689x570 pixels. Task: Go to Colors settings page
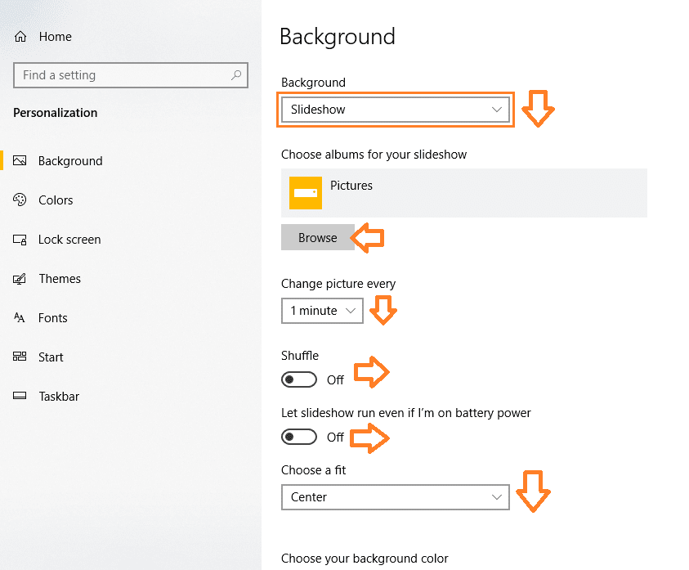click(56, 200)
